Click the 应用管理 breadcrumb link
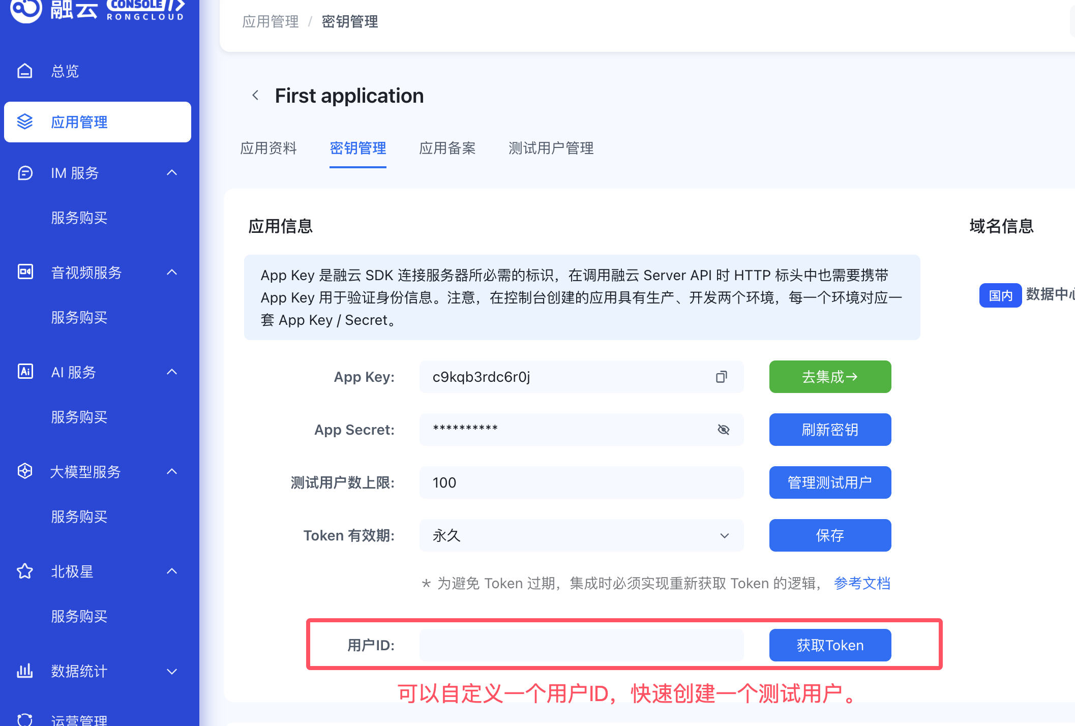The height and width of the screenshot is (726, 1075). [x=271, y=21]
